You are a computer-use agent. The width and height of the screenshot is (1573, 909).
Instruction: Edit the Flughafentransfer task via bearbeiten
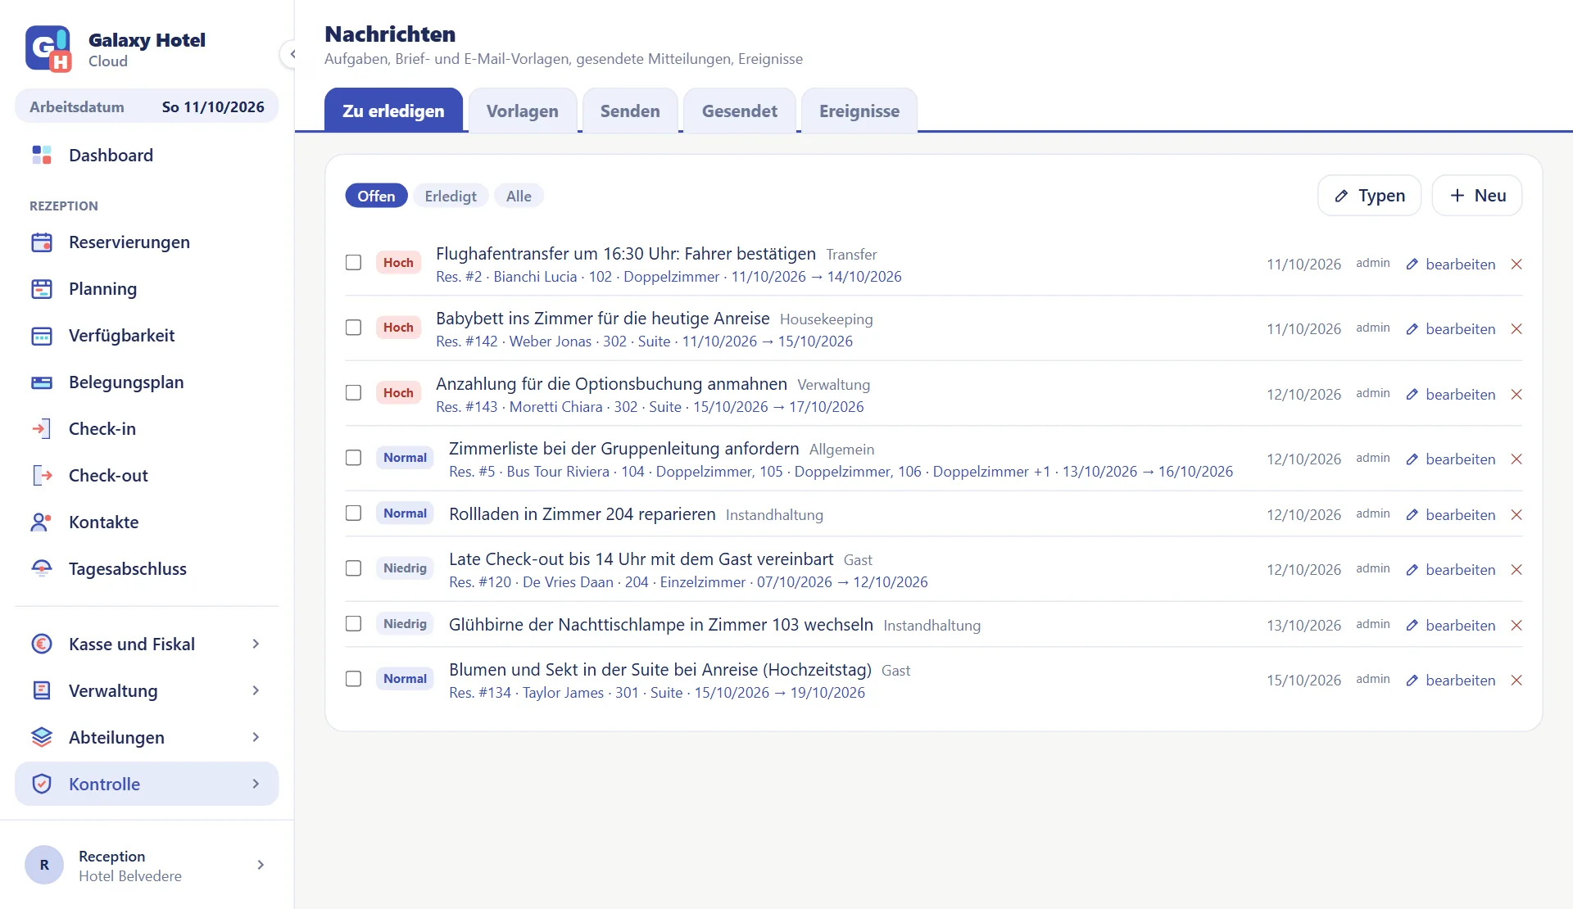click(x=1451, y=265)
